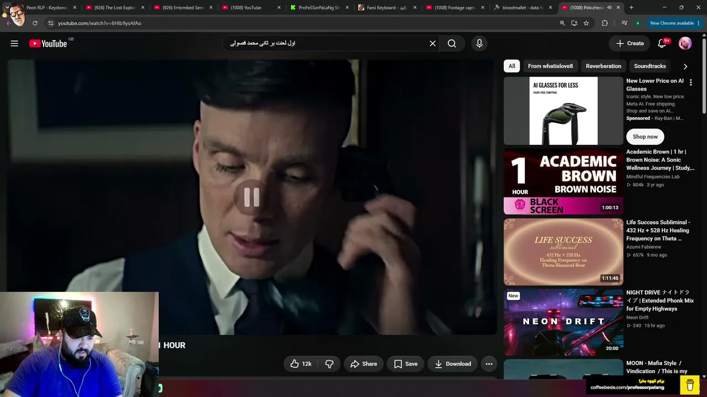This screenshot has width=707, height=397.
Task: View site information in the address bar
Action: coord(50,23)
